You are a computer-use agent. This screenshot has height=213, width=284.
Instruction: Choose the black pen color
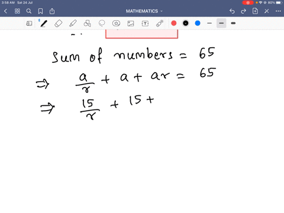[x=186, y=23]
